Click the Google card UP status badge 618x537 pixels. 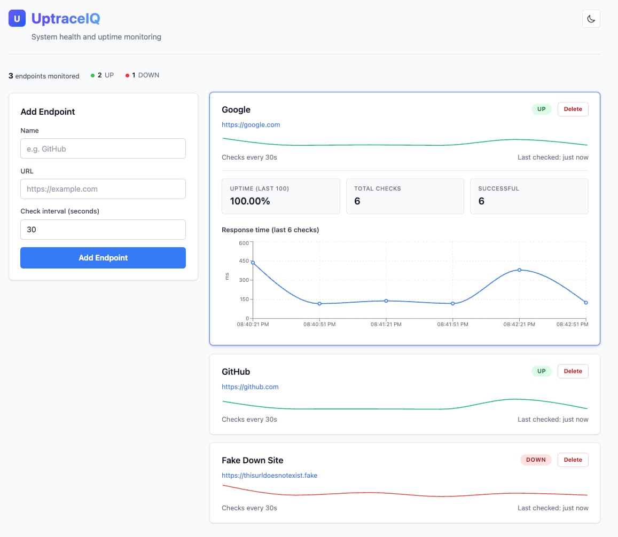pos(542,109)
